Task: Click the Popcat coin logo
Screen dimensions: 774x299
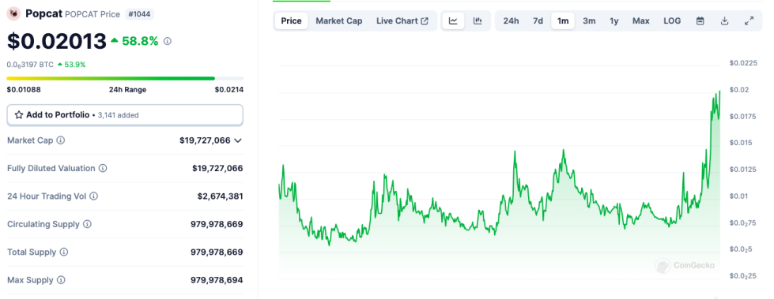Action: 13,13
